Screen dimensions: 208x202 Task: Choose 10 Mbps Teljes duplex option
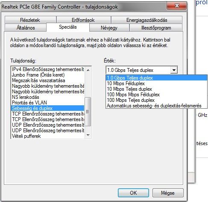click(x=156, y=89)
